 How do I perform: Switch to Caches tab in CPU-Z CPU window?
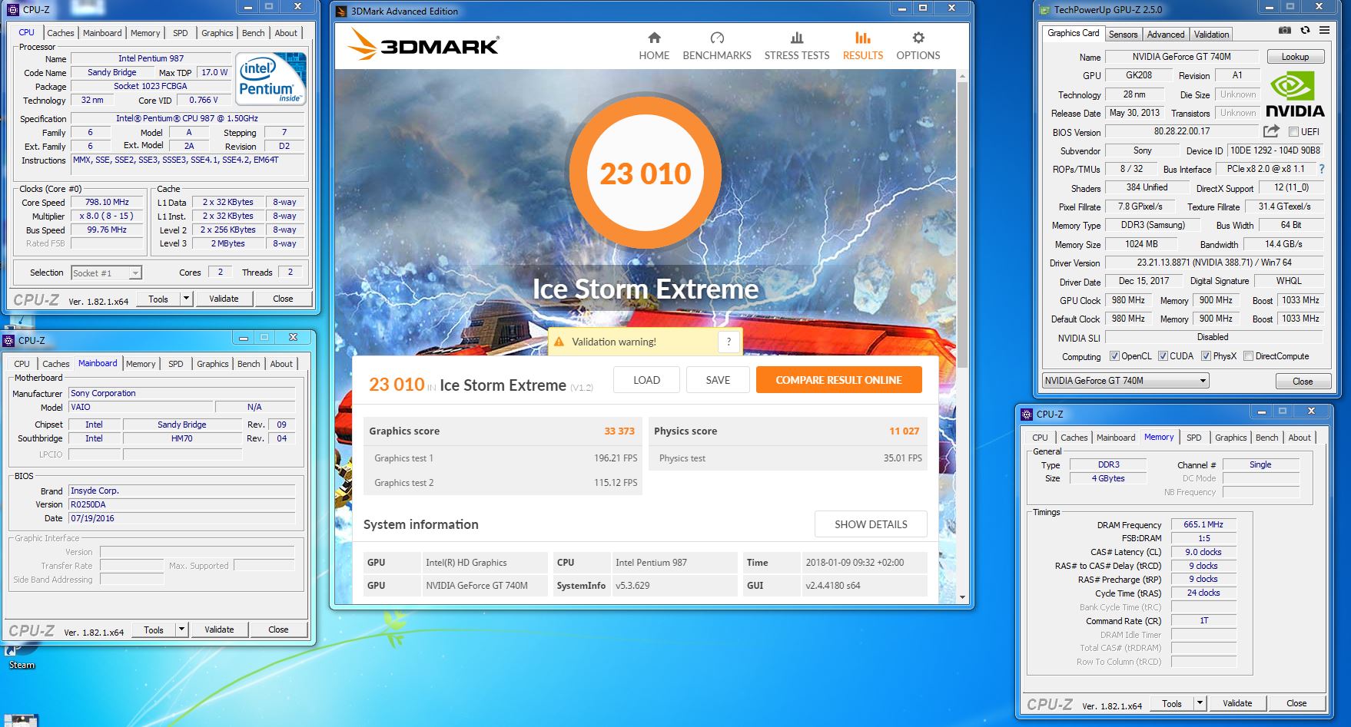click(61, 33)
